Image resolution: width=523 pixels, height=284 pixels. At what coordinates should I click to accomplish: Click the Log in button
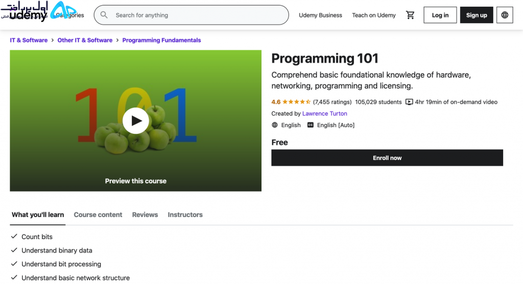440,15
